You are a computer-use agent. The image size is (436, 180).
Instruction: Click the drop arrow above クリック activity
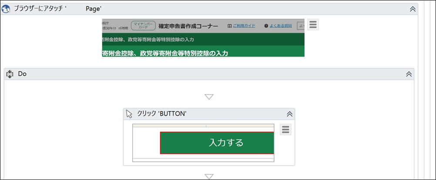209,97
